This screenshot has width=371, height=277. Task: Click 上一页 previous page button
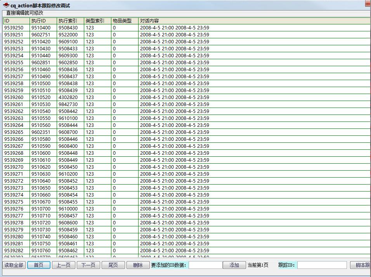coord(64,265)
